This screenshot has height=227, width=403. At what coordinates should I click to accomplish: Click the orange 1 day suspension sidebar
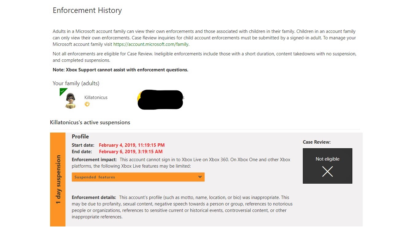tap(58, 180)
